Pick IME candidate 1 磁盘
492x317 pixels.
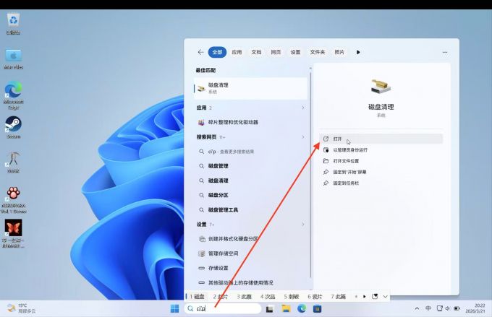point(197,296)
